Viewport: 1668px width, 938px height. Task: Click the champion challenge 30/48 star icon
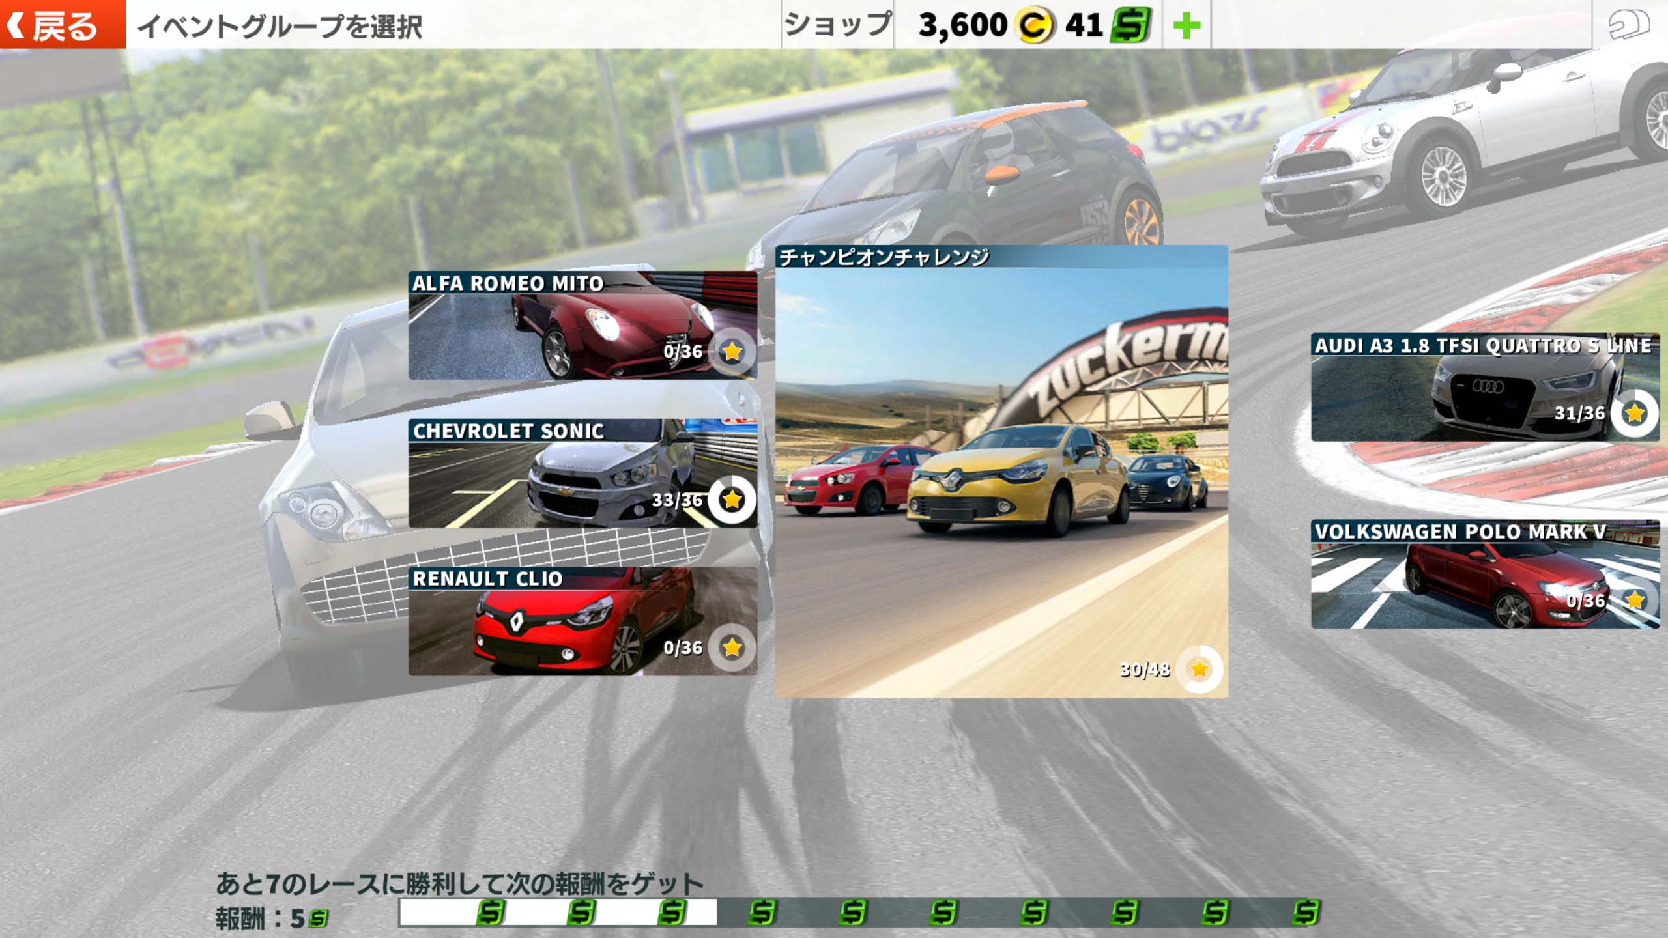point(1200,669)
